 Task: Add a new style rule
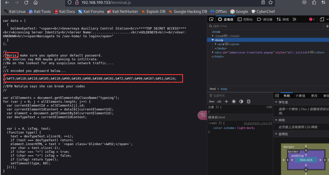pos(226,101)
